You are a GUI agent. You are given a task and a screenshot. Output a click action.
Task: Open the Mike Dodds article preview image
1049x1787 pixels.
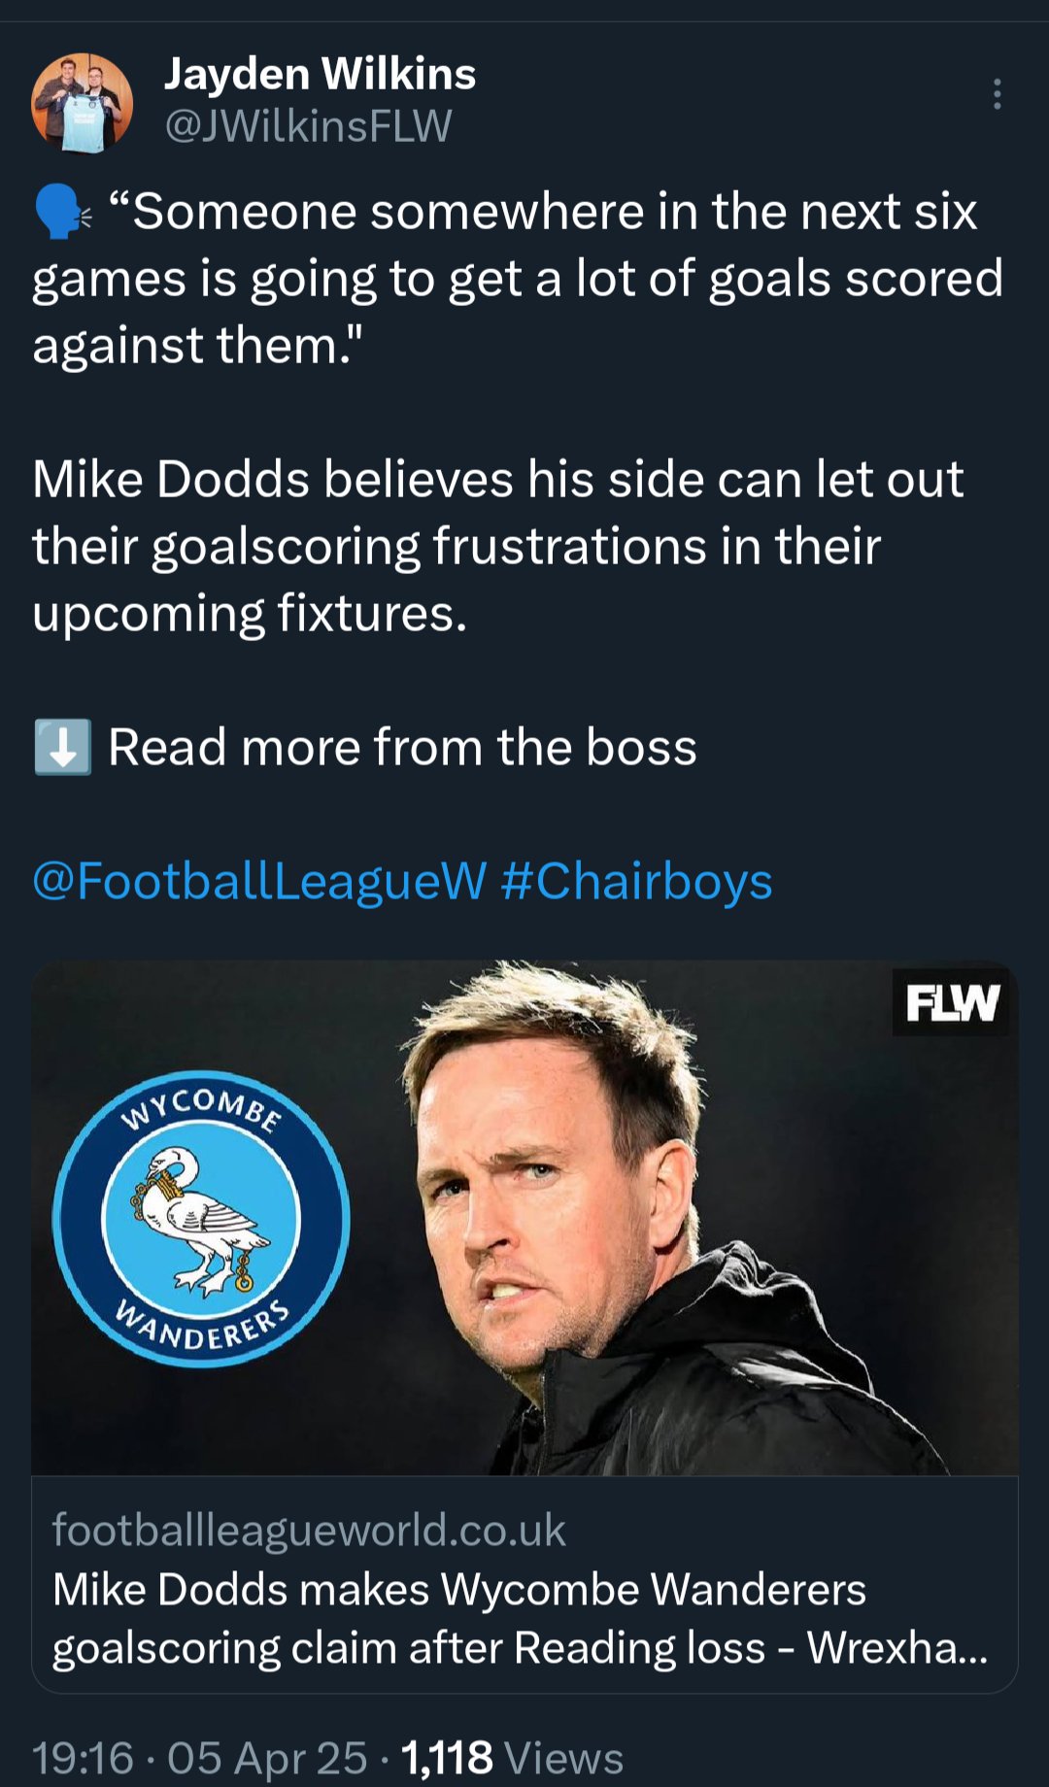[524, 1218]
